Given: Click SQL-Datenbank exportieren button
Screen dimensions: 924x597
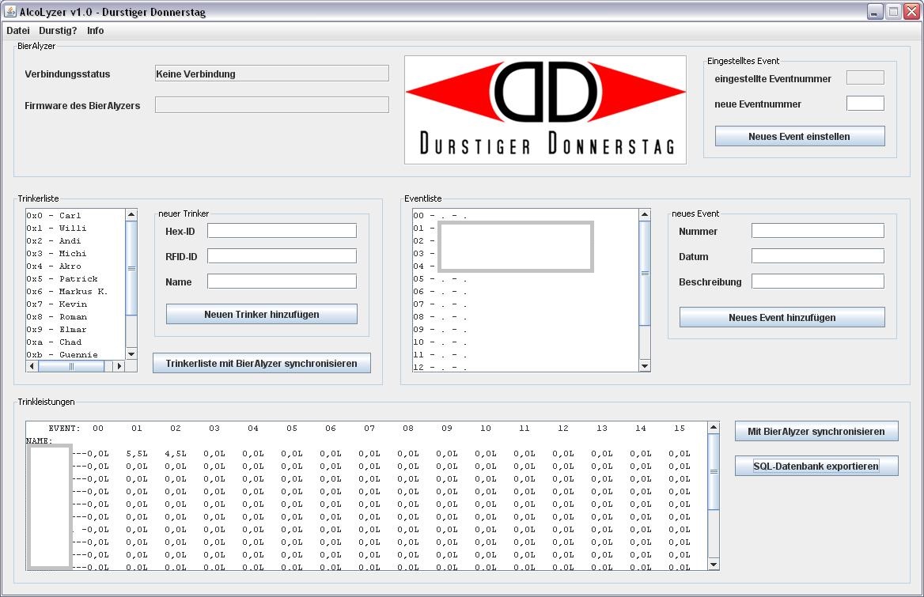Looking at the screenshot, I should pyautogui.click(x=816, y=466).
